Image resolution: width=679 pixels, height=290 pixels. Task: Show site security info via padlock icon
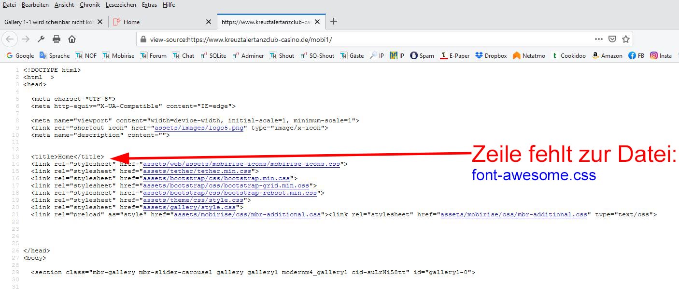click(x=143, y=40)
